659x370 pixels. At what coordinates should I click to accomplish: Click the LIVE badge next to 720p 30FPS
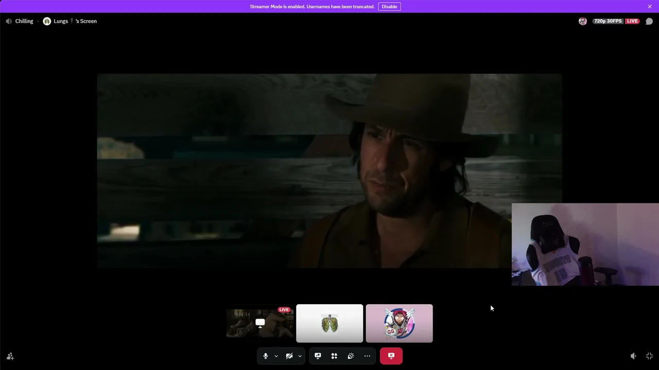coord(632,21)
